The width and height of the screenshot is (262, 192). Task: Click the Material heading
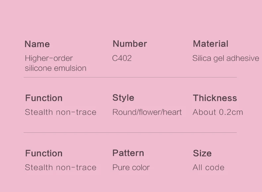[211, 44]
